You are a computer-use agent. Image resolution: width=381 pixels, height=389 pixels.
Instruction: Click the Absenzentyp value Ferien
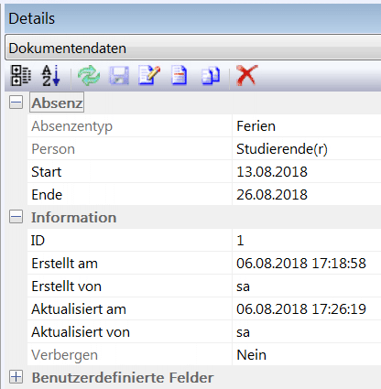256,125
